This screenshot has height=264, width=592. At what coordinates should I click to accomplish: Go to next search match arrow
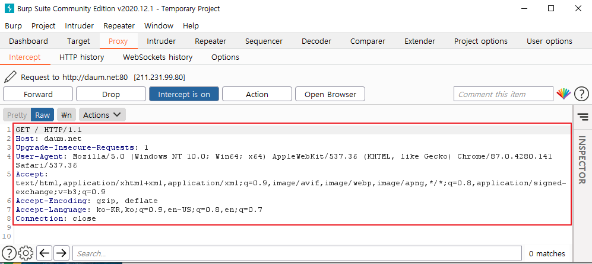coord(61,253)
